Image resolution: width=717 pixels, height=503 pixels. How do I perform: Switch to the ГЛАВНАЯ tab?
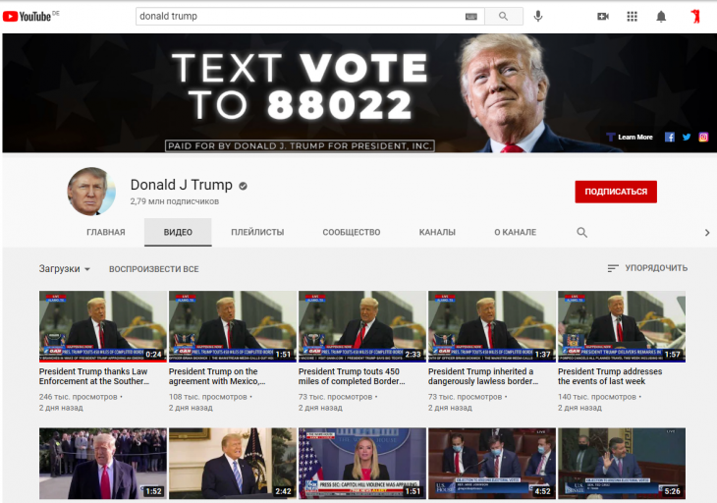point(106,232)
